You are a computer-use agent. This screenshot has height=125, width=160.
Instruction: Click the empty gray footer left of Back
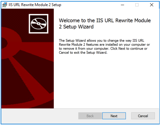point(39,116)
